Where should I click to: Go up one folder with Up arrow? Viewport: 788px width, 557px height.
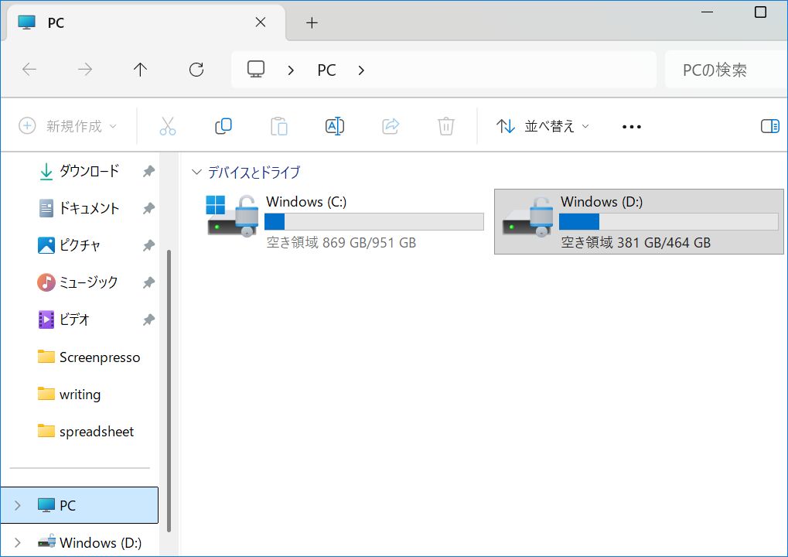pos(140,70)
